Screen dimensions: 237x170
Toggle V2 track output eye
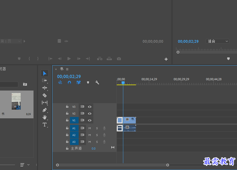[x=90, y=114]
